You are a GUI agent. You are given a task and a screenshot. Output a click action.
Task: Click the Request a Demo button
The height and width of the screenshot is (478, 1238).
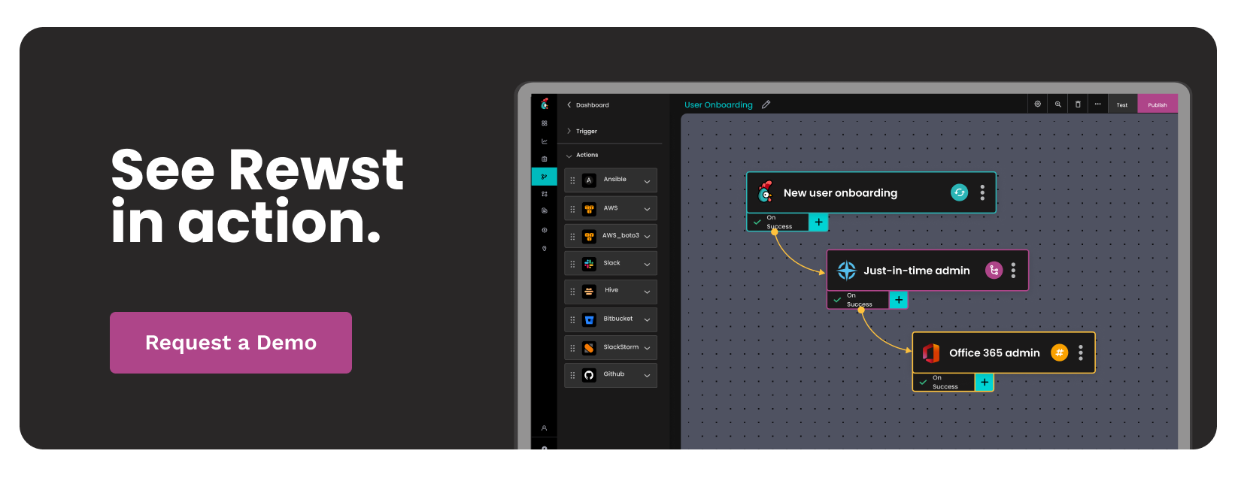(231, 343)
